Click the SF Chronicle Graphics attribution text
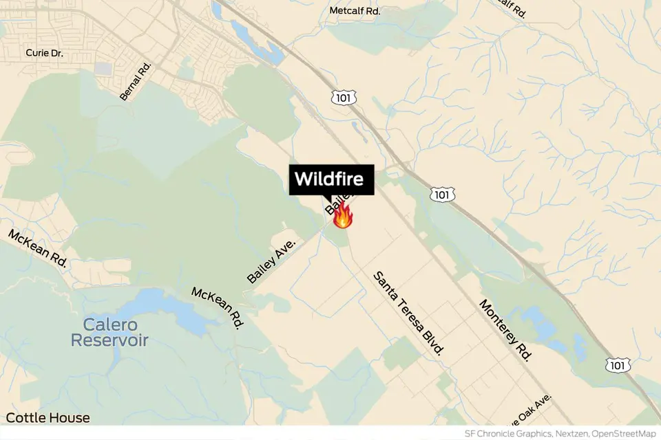 [508, 434]
